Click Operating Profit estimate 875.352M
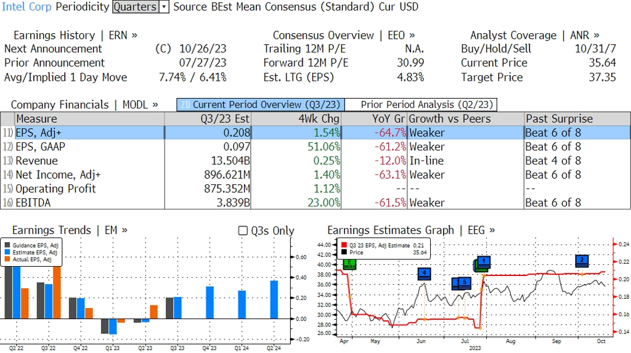Screen dimensions: 631x353 (x=227, y=189)
